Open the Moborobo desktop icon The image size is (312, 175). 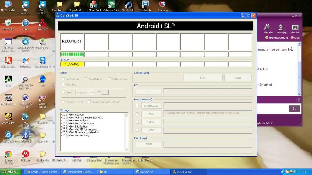[x=26, y=62]
